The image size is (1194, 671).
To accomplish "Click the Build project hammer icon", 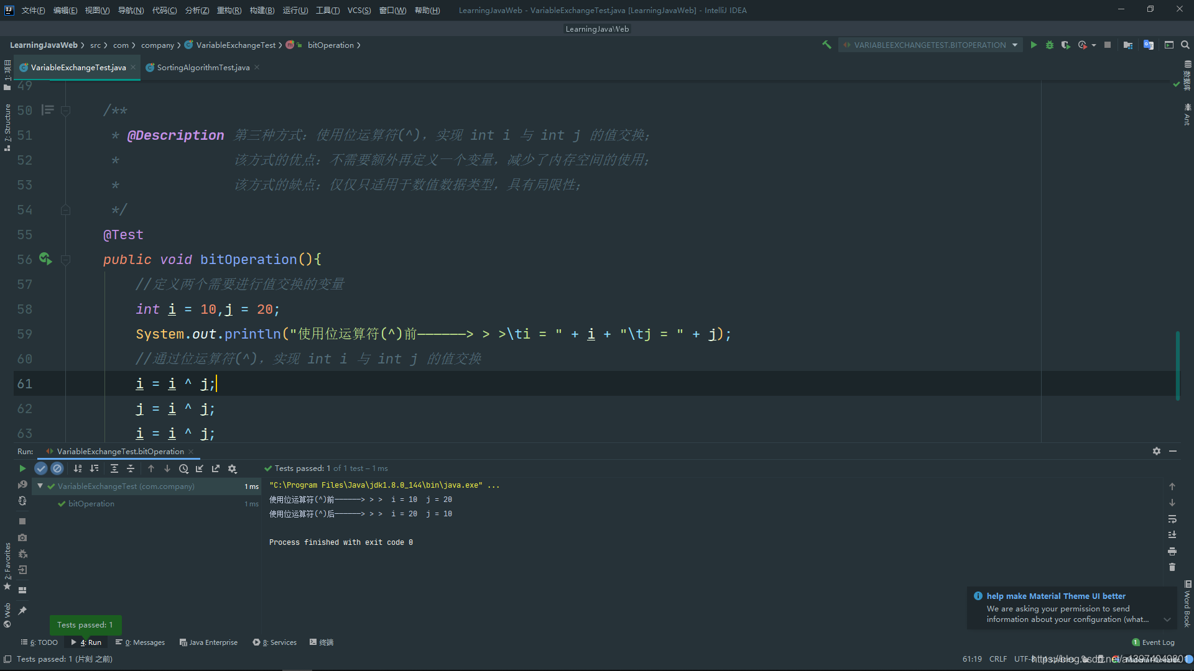I will pyautogui.click(x=826, y=45).
